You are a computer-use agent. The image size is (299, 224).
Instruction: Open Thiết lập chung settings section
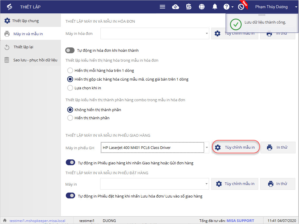(31, 20)
